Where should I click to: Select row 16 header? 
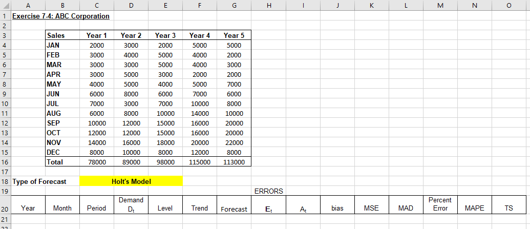(6, 162)
